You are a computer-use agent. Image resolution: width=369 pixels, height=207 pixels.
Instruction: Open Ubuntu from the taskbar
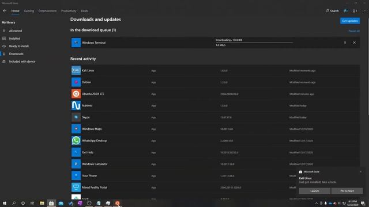coord(117,203)
